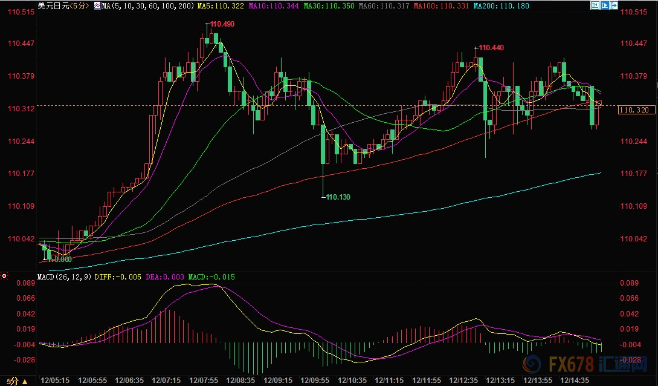The image size is (658, 386).
Task: Click the red circle icon left of the MACD panel
Action: click(x=4, y=277)
